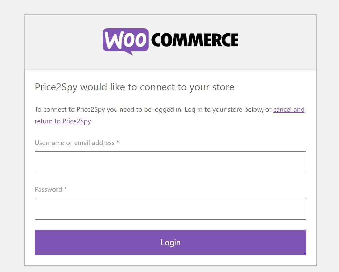The width and height of the screenshot is (339, 272).
Task: Click the 'Username or email address' label
Action: [75, 143]
